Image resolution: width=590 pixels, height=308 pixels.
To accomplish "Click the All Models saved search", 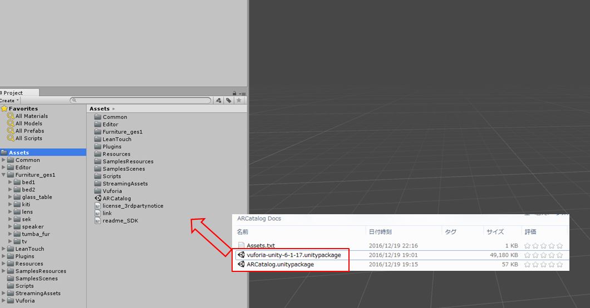I will [25, 123].
